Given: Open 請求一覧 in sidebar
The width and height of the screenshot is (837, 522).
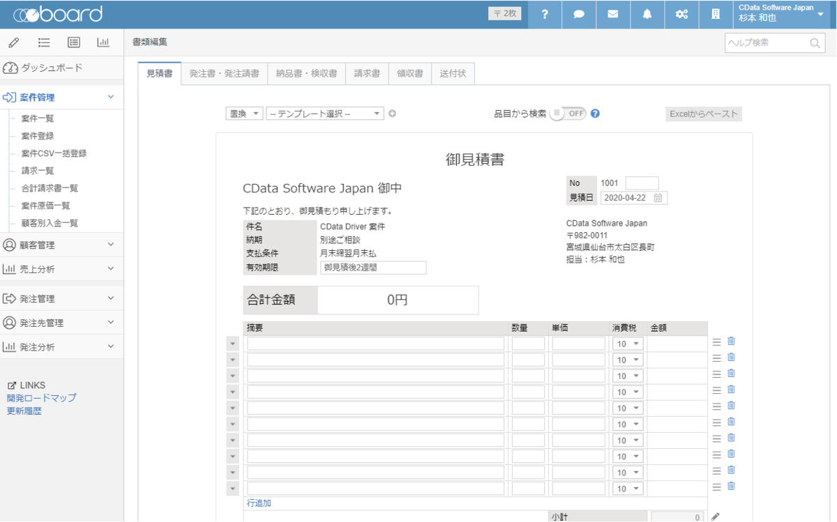Looking at the screenshot, I should [38, 171].
